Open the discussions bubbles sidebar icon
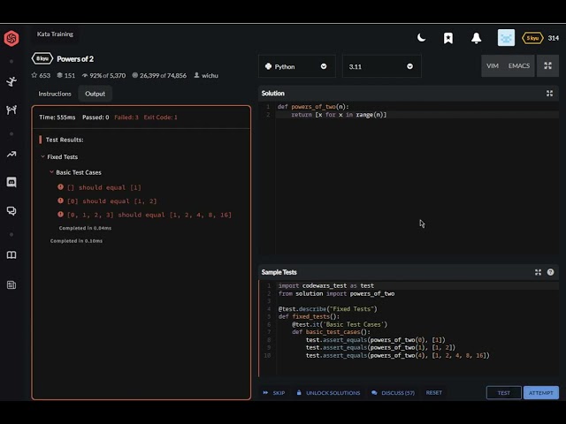 point(11,211)
